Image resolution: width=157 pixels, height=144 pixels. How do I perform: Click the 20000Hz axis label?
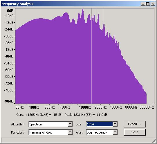147,107
